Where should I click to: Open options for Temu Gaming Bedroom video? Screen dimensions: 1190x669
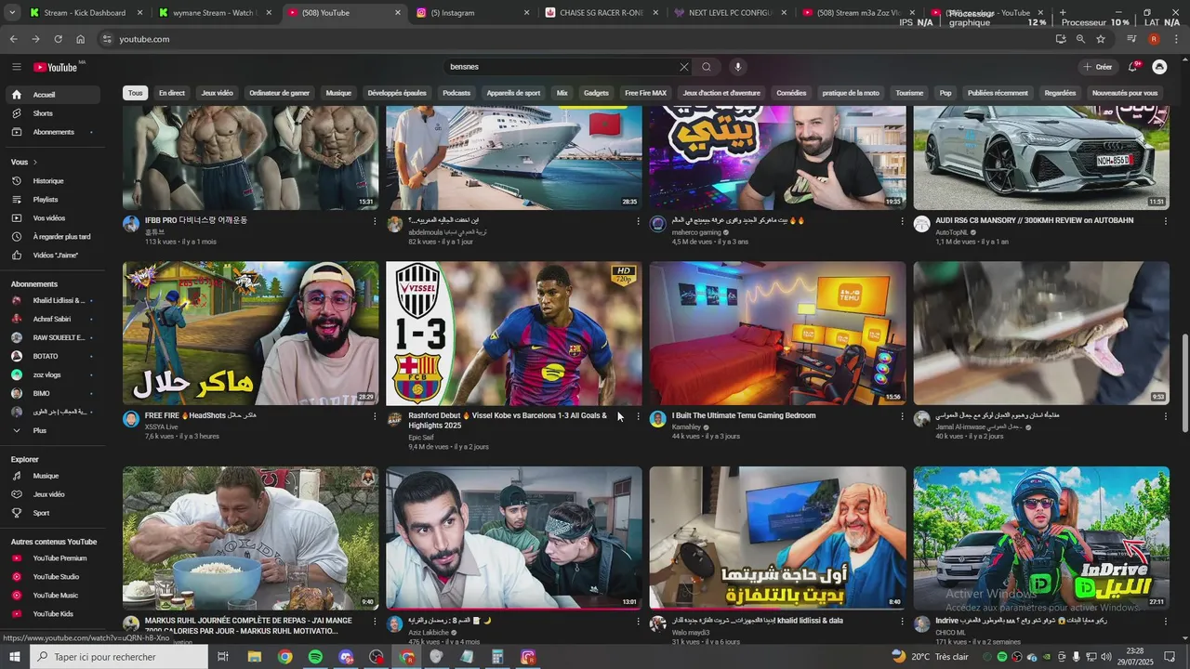[902, 417]
